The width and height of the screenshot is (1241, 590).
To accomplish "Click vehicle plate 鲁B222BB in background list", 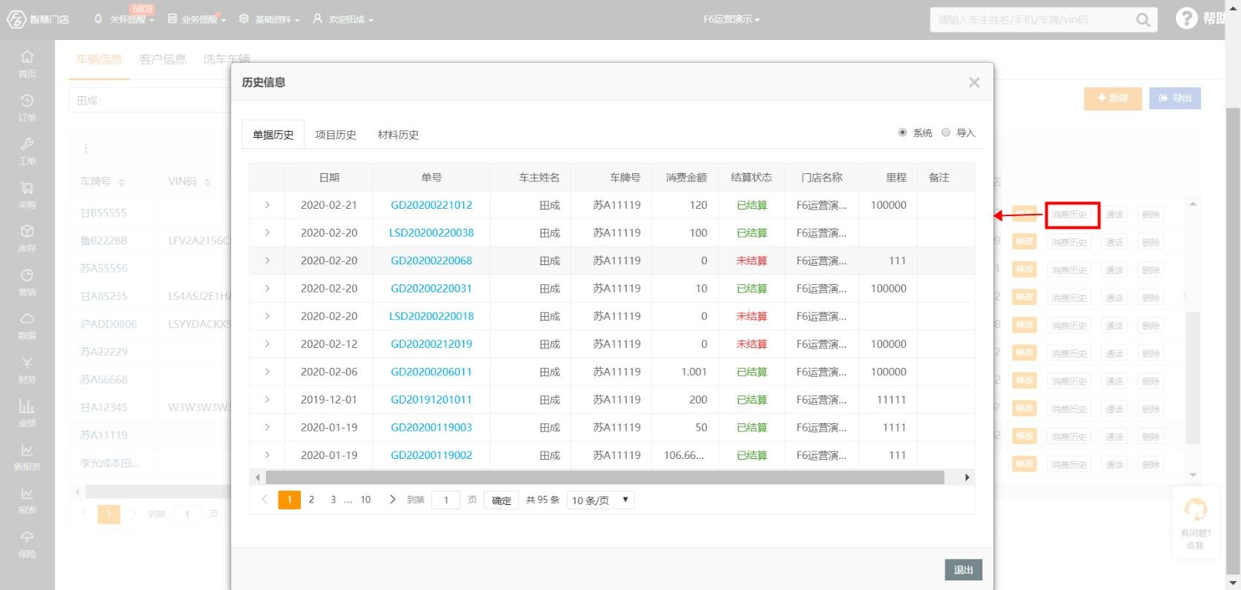I will [x=104, y=241].
